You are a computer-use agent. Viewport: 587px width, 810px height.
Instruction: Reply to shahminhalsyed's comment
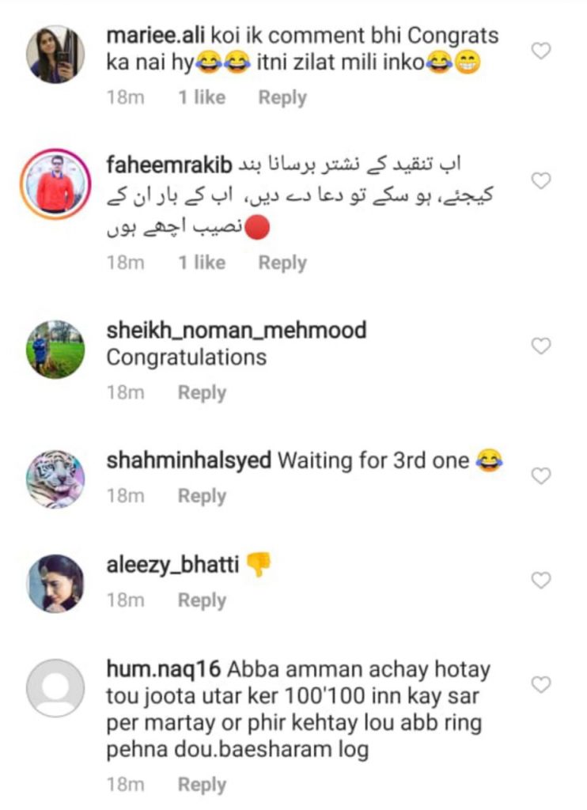(x=202, y=496)
